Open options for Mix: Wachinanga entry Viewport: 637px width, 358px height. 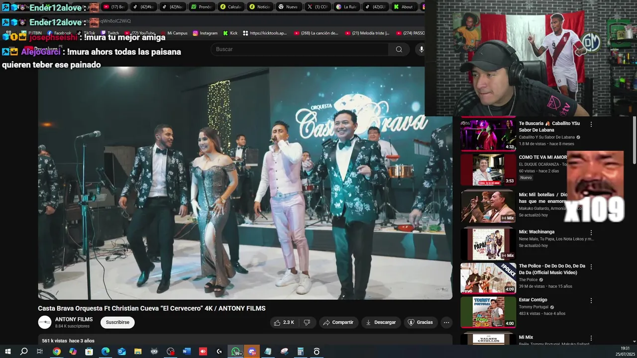591,232
